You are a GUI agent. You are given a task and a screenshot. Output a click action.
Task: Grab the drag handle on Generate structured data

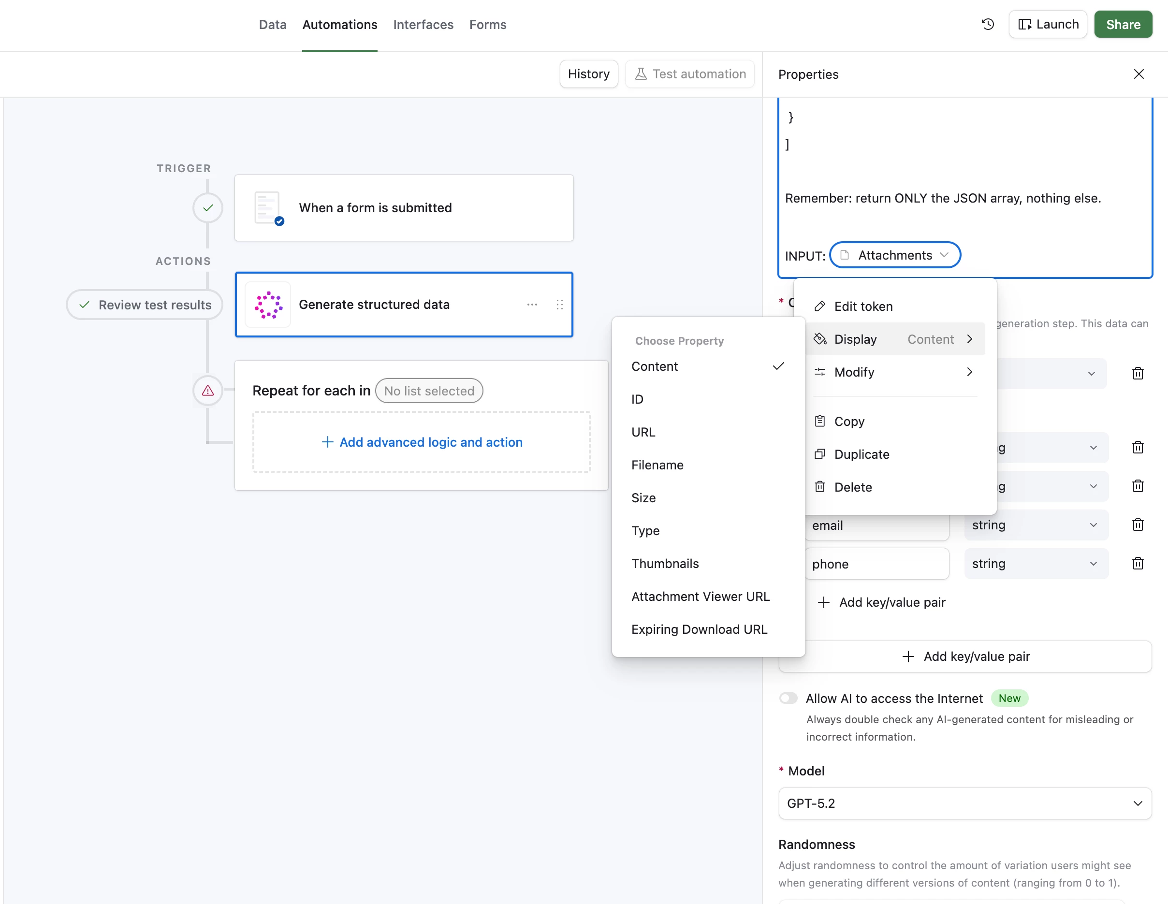559,305
